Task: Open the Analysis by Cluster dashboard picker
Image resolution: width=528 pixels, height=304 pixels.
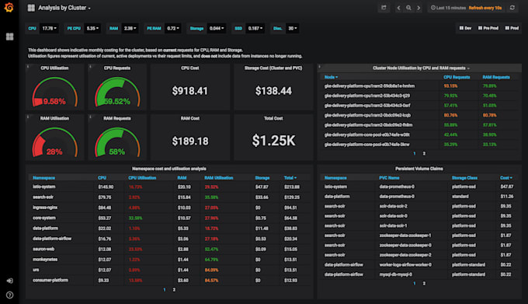Action: 64,8
